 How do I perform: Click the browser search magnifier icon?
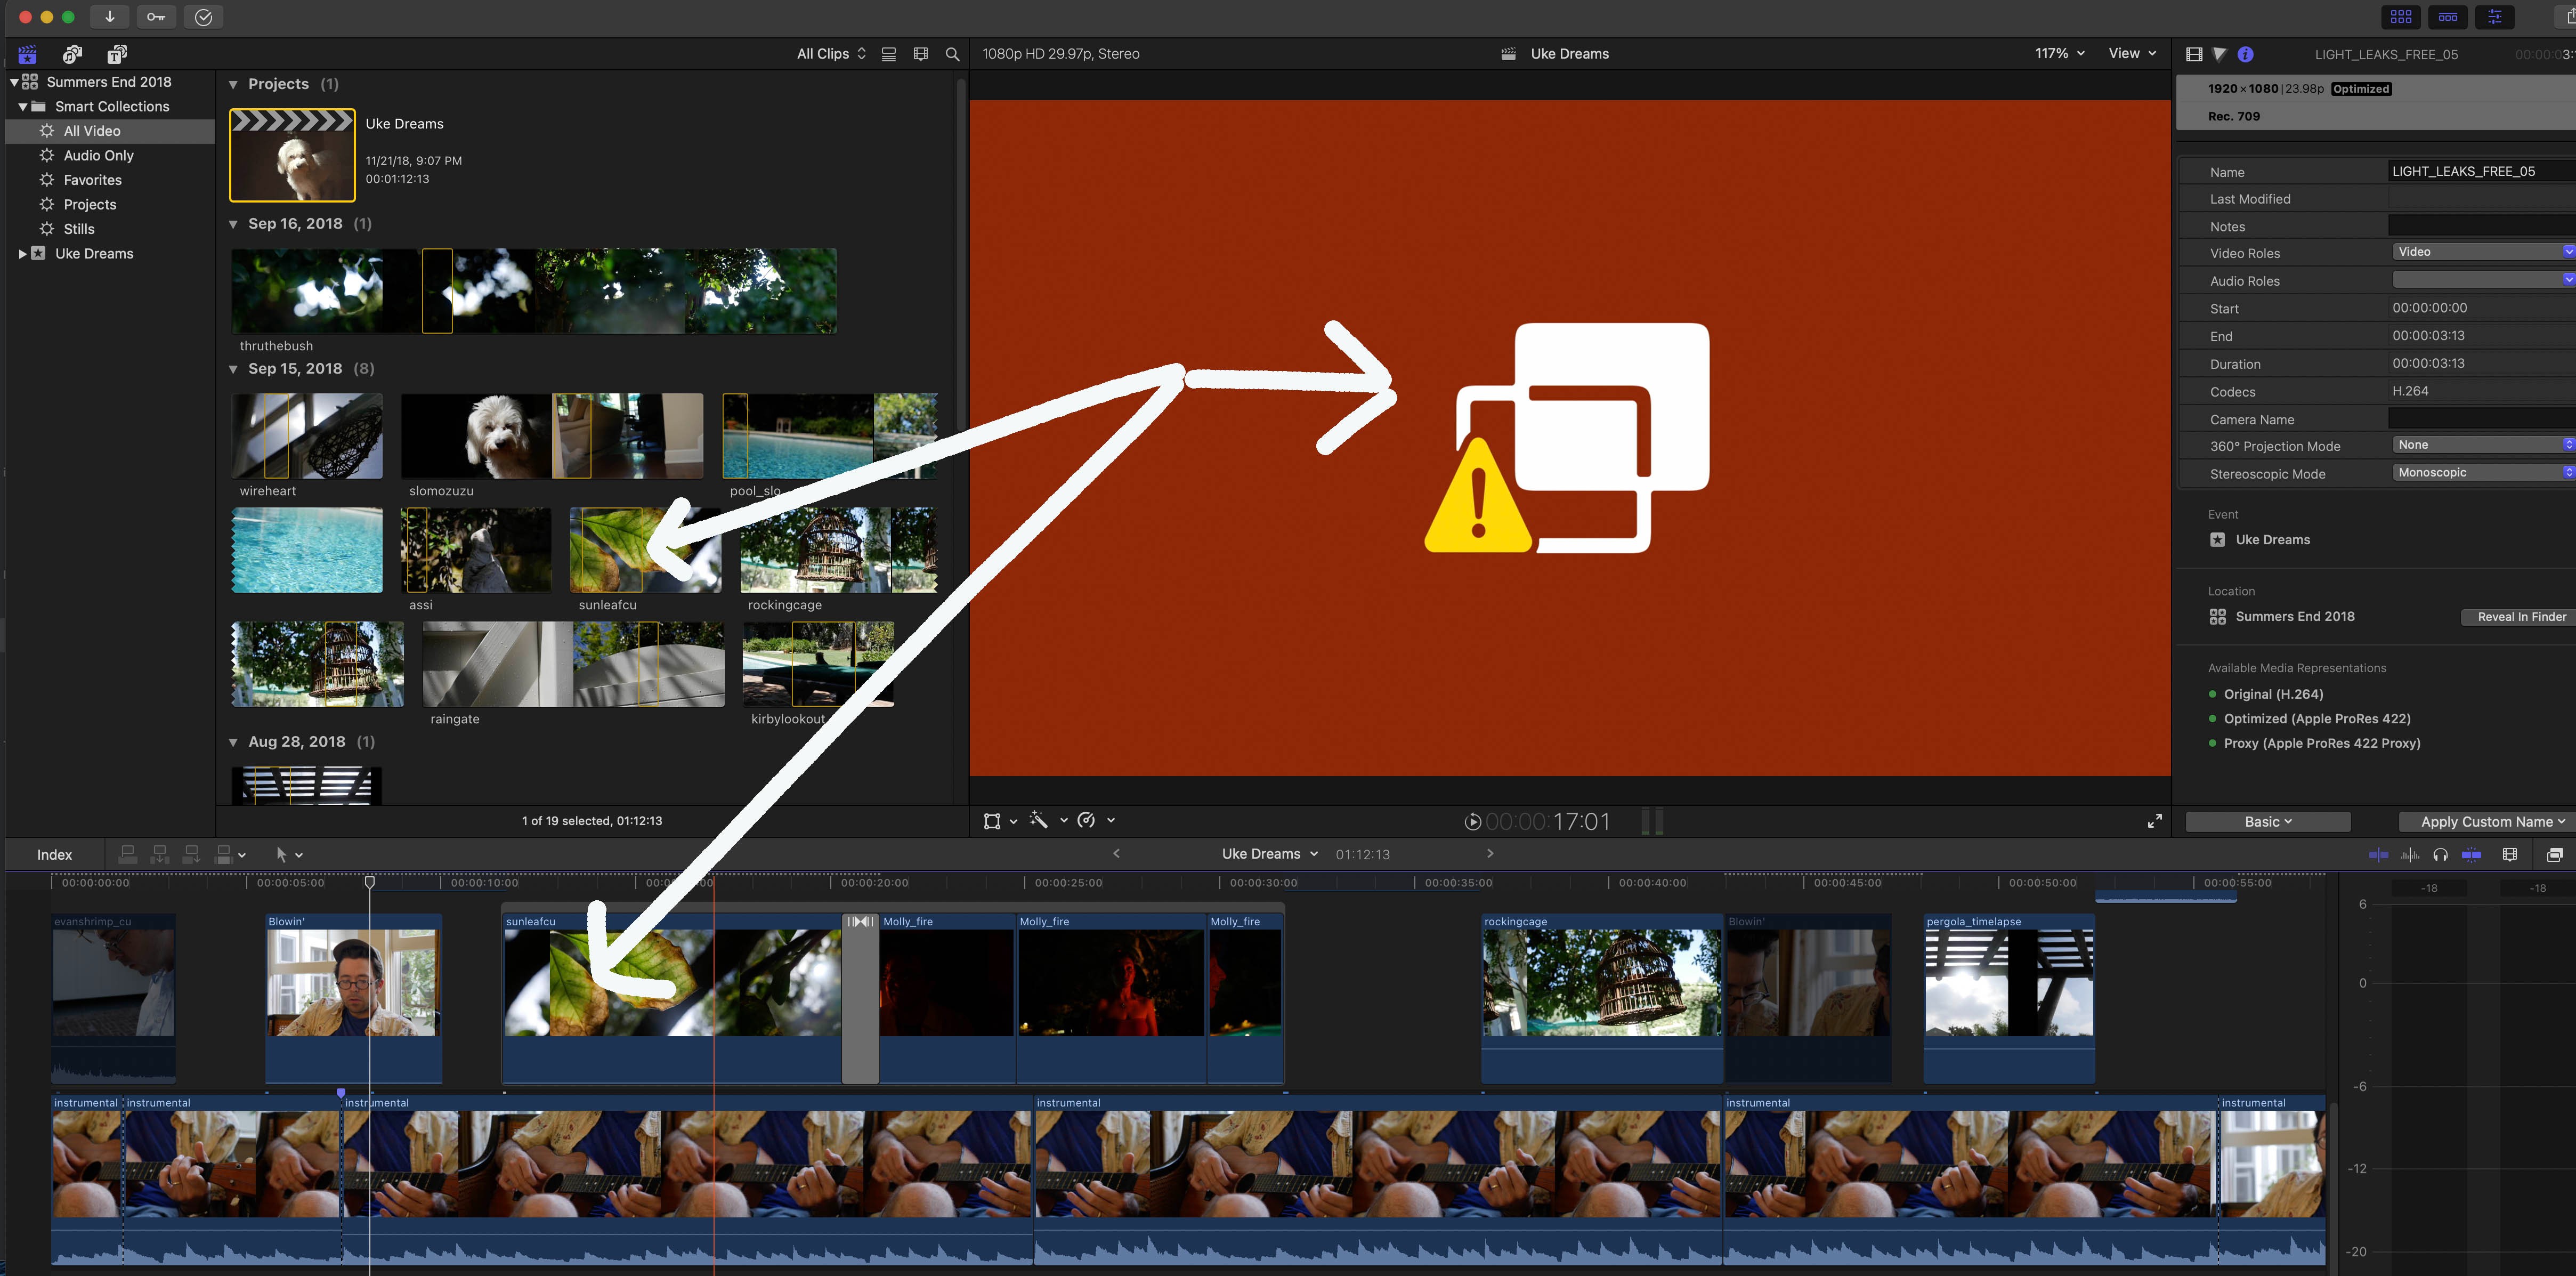[952, 54]
